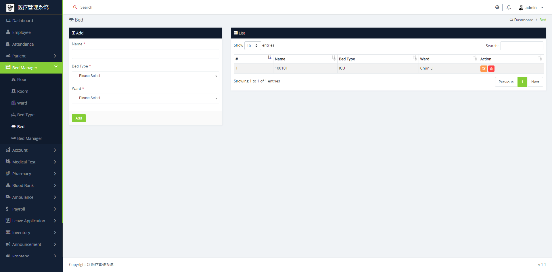Image resolution: width=552 pixels, height=272 pixels.
Task: Change the show entries count selector
Action: pos(252,46)
